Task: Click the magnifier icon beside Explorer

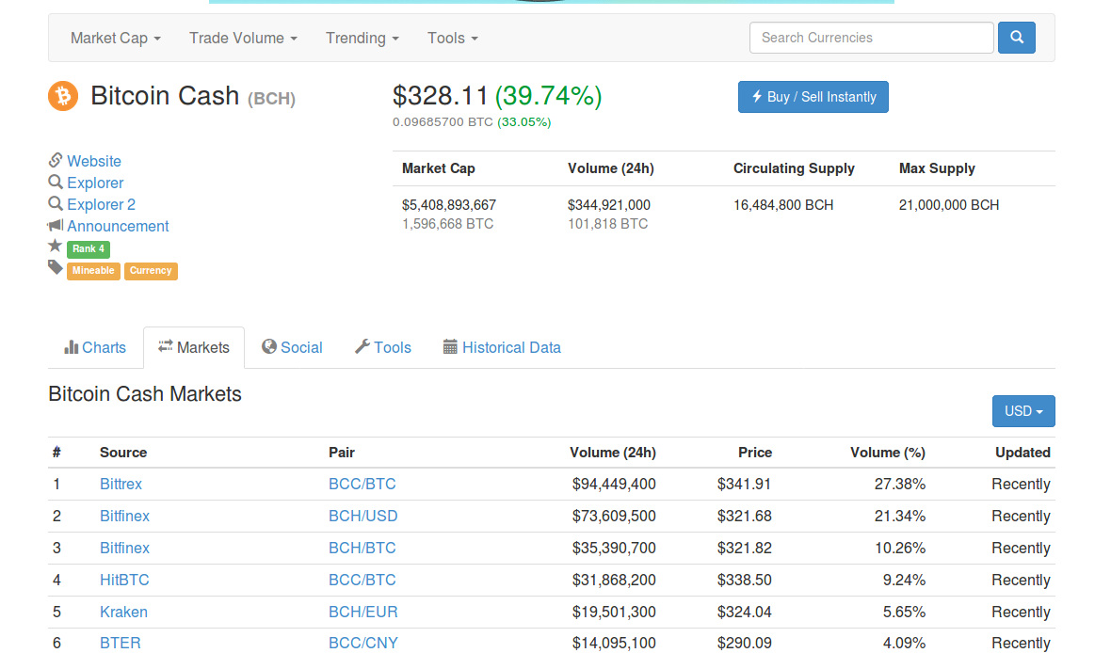Action: pos(56,182)
